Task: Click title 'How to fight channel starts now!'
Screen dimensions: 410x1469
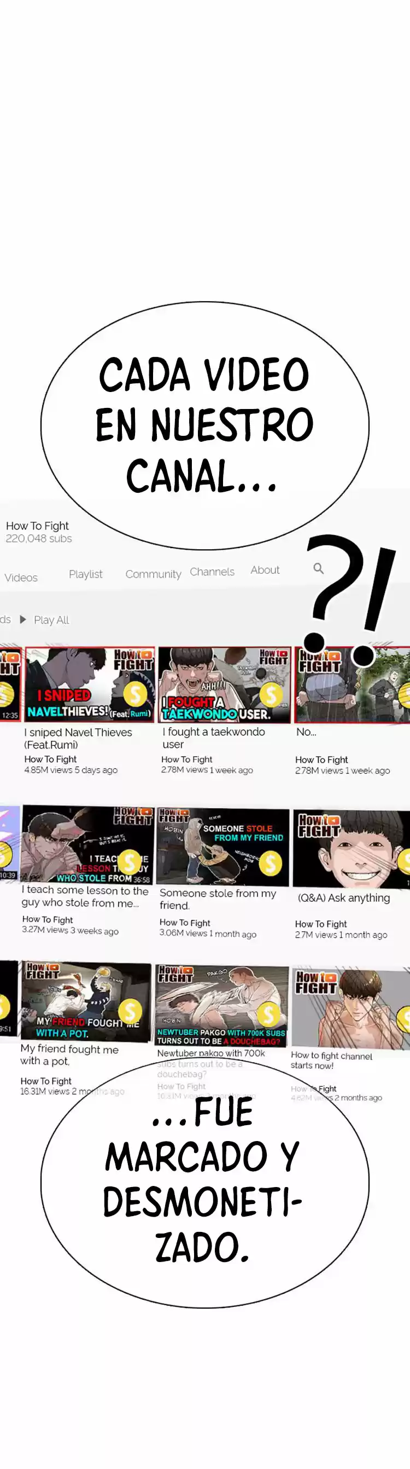Action: 331,1061
